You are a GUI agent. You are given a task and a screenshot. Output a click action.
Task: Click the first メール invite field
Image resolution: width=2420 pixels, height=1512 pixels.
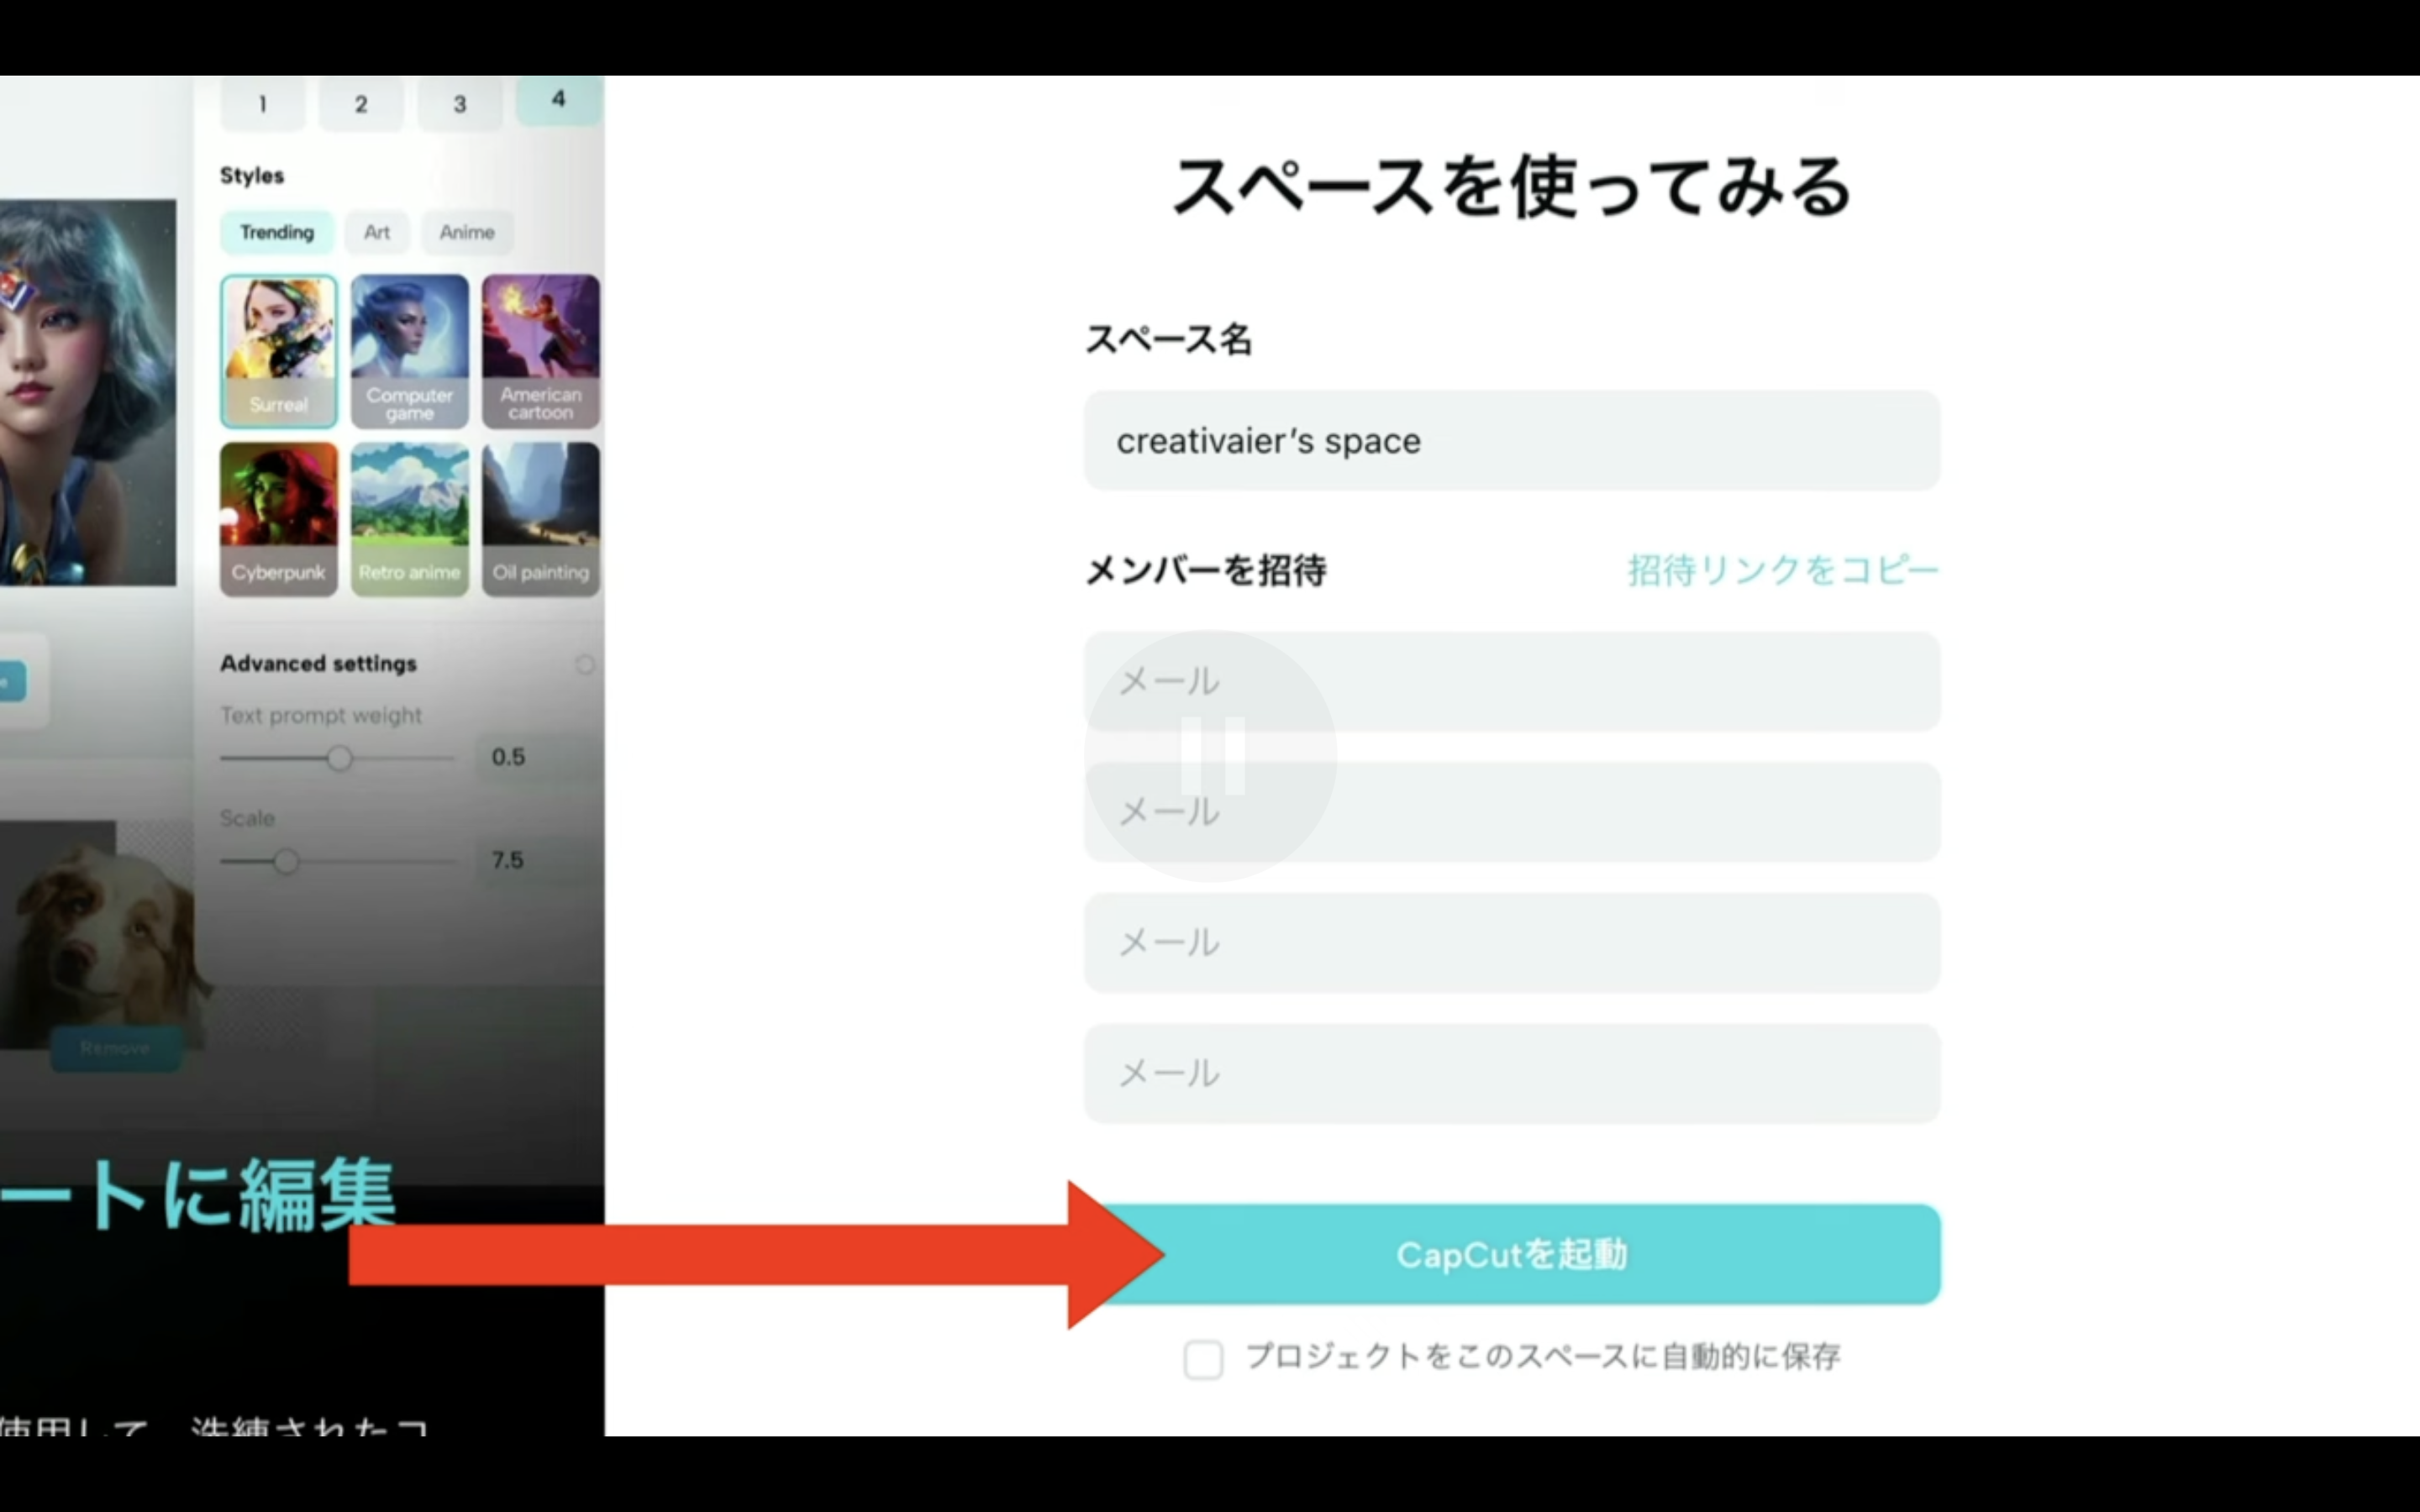(1512, 681)
